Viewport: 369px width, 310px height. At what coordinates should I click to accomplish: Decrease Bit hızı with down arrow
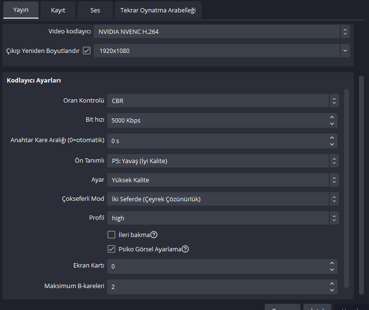click(x=332, y=124)
